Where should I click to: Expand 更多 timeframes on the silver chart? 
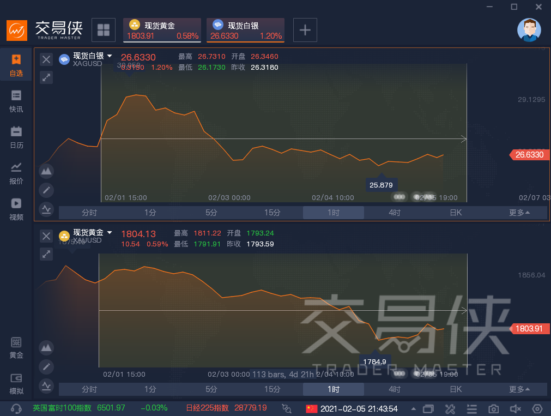pyautogui.click(x=519, y=213)
